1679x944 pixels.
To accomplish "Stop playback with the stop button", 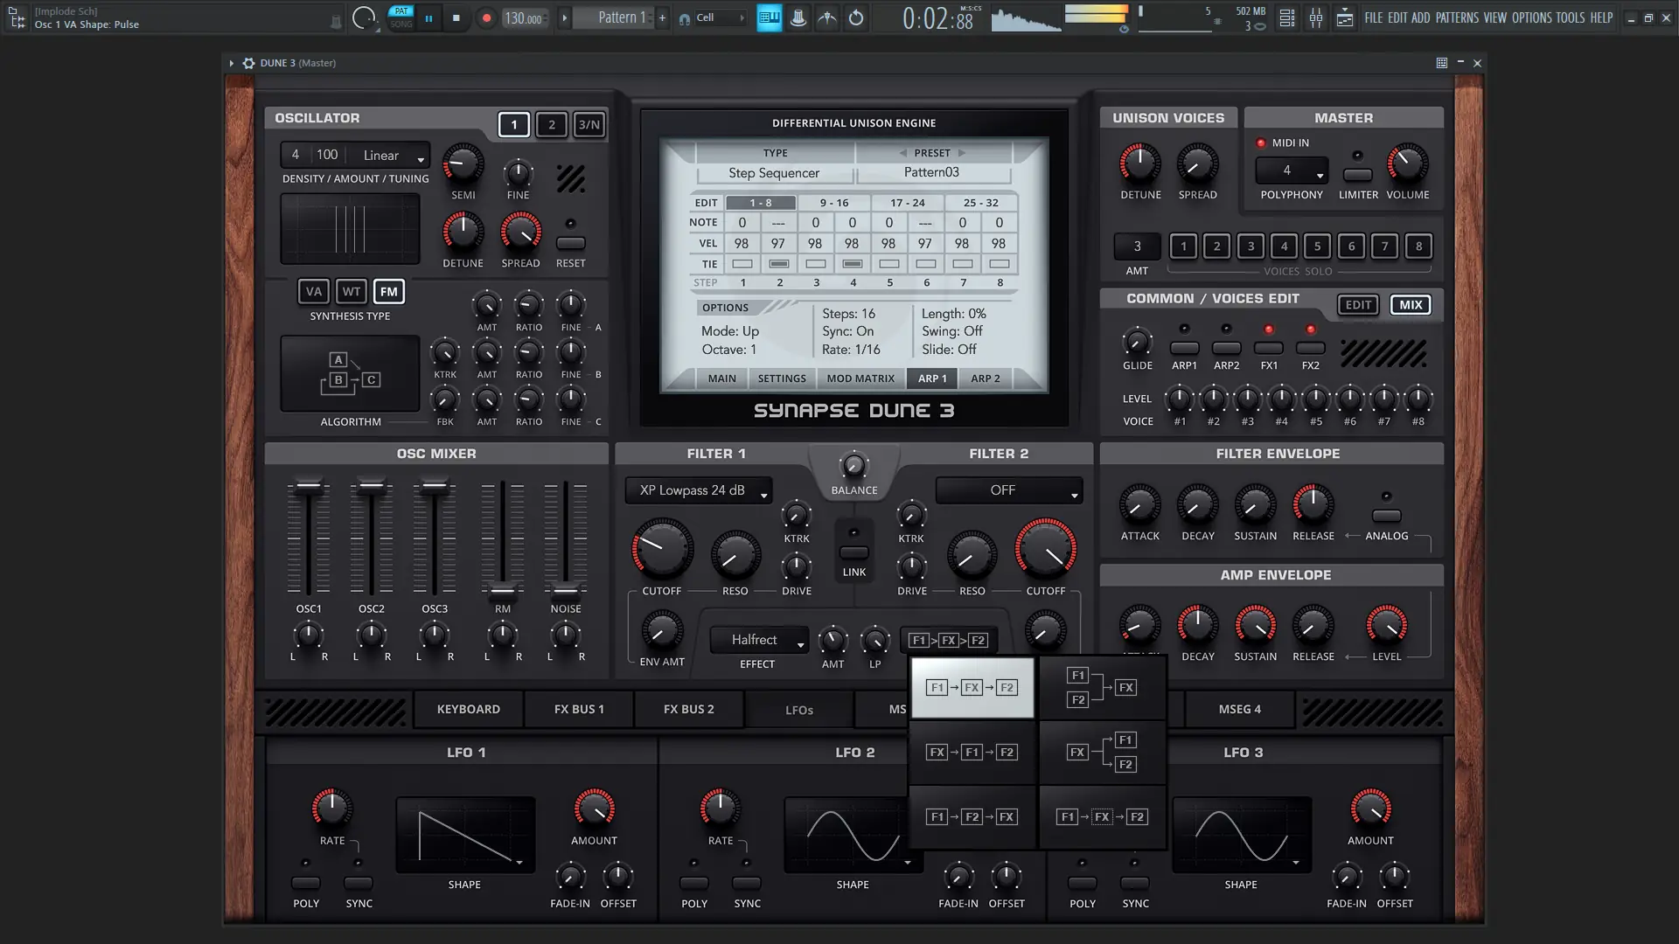I will (x=456, y=17).
